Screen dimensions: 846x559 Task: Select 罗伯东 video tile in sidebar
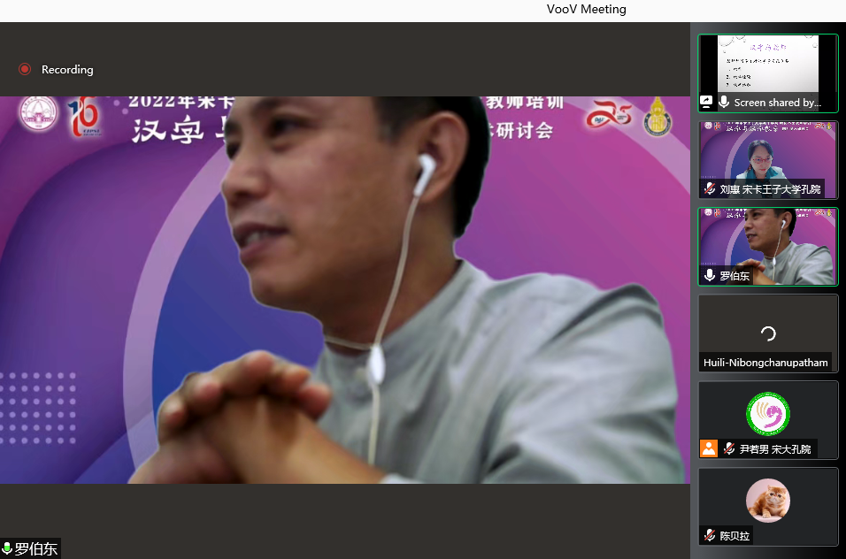[768, 247]
